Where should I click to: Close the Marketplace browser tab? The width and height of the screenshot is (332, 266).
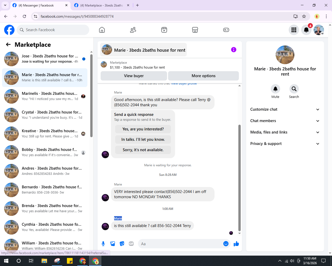(x=128, y=5)
